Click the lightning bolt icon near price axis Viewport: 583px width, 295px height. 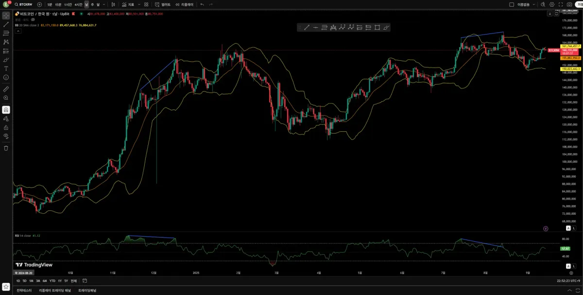(x=546, y=228)
